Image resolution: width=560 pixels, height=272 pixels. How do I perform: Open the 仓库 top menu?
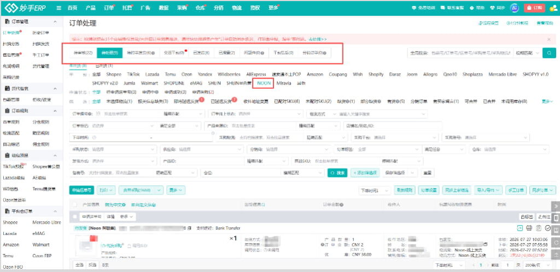coord(200,8)
